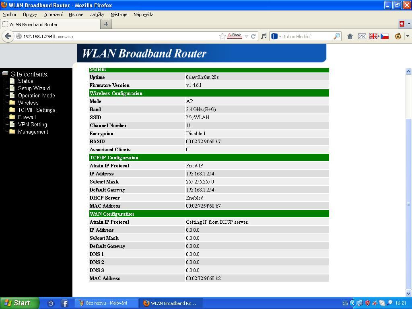Click the S-Rank toolbar indicator
This screenshot has height=309, width=412.
pos(235,36)
